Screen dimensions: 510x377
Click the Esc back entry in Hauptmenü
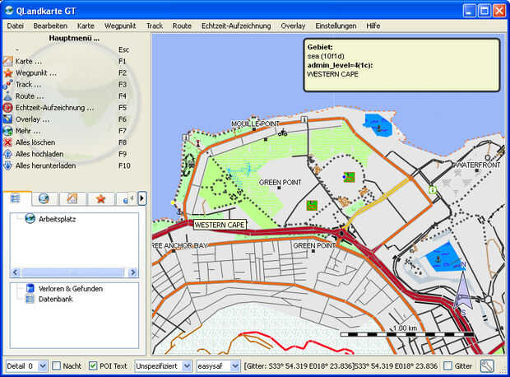67,50
